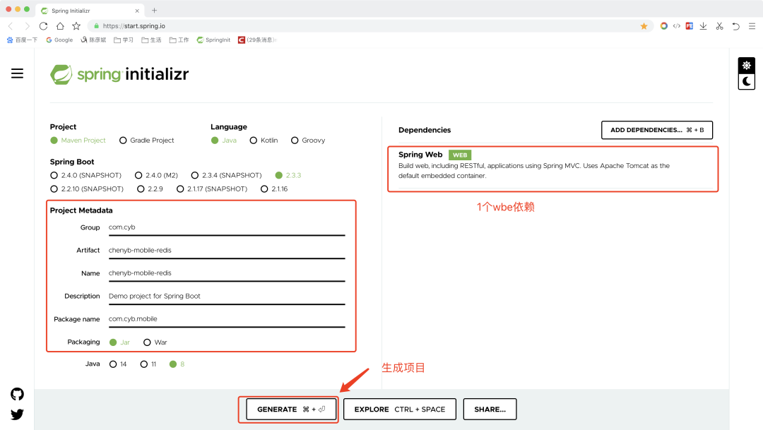Click the browser forward arrow
The image size is (763, 430).
28,26
